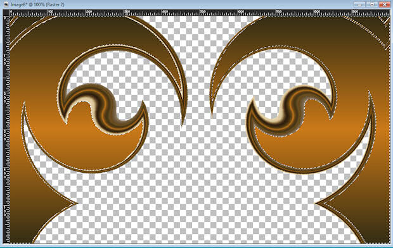The image size is (393, 248).
Task: Maximize the Image8 document window
Action: (372, 4)
